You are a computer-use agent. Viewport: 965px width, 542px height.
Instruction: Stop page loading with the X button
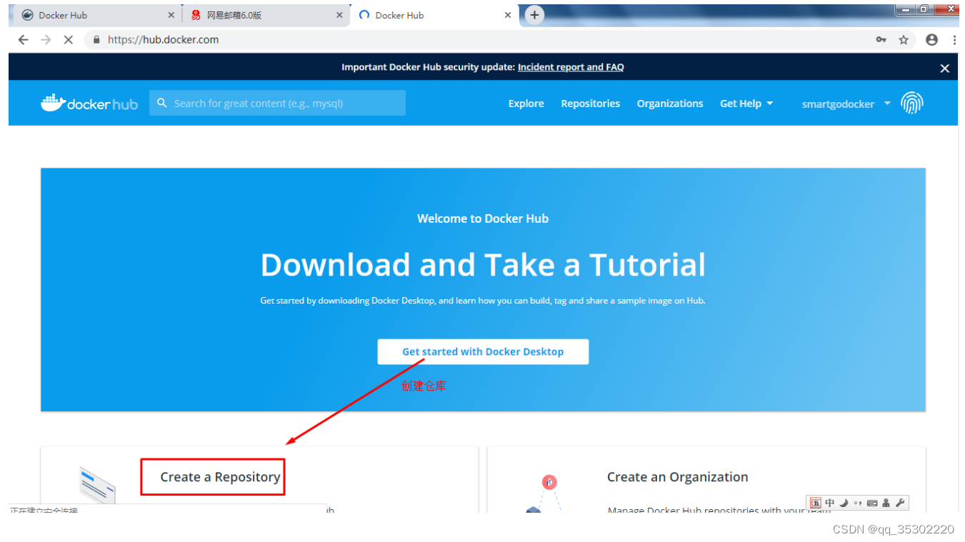point(69,40)
